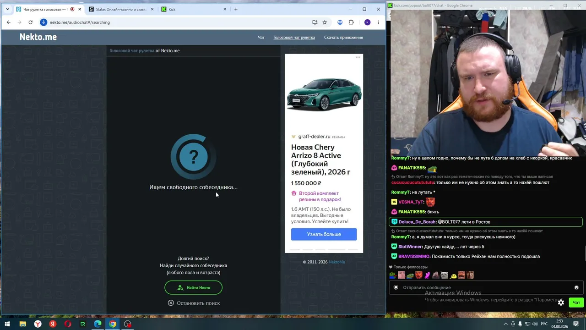This screenshot has height=330, width=586.
Task: Open the graff-dealer.ru advertiser link
Action: pyautogui.click(x=314, y=137)
